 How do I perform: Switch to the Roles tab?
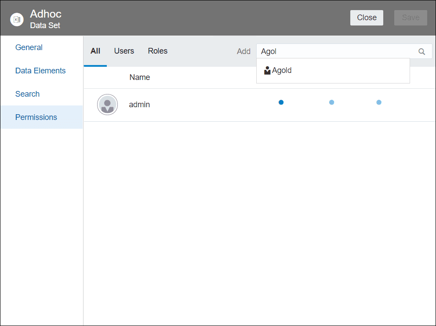tap(158, 51)
